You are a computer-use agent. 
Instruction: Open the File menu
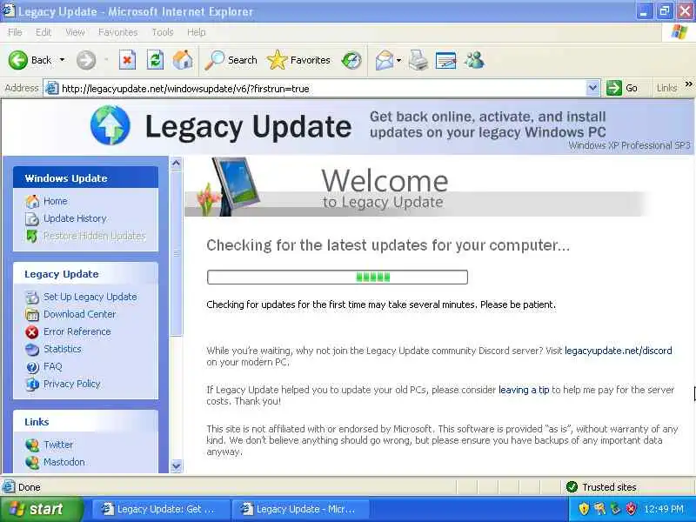click(x=15, y=32)
